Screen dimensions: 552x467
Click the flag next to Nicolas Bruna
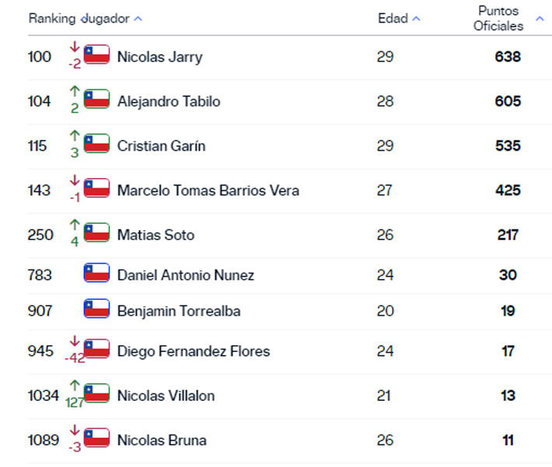pyautogui.click(x=96, y=437)
